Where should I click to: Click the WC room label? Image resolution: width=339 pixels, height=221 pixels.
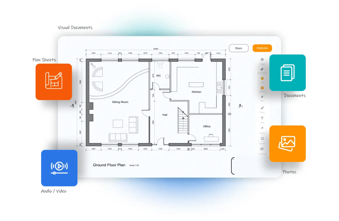[159, 76]
